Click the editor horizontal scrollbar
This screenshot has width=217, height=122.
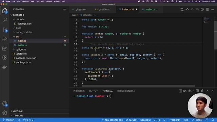(x=138, y=86)
